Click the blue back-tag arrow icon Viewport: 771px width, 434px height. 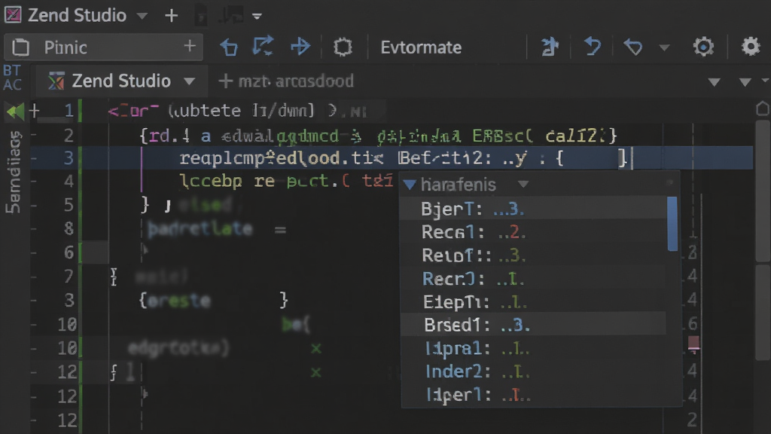632,47
